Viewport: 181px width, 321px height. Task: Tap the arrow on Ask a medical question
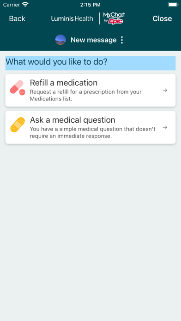(165, 128)
